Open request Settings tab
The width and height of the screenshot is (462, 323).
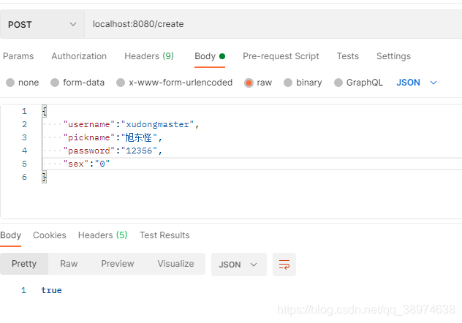pos(393,56)
